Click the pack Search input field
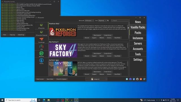 tap(120, 20)
